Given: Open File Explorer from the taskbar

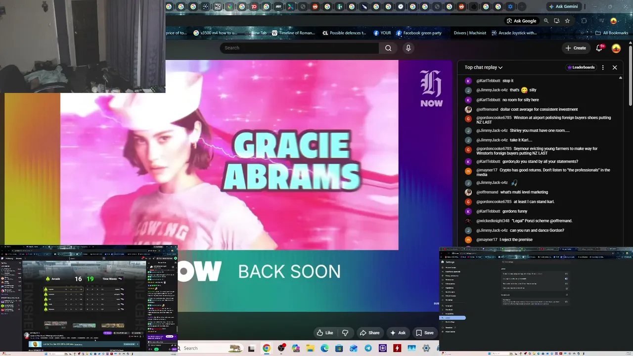Looking at the screenshot, I should tap(310, 349).
